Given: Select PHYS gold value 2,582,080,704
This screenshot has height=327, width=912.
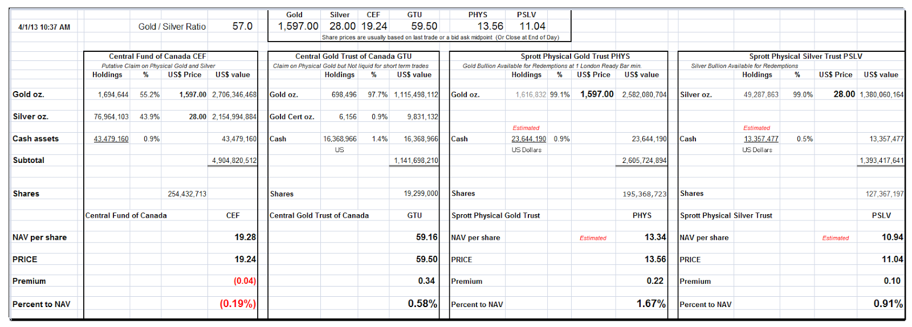Looking at the screenshot, I should pos(644,95).
